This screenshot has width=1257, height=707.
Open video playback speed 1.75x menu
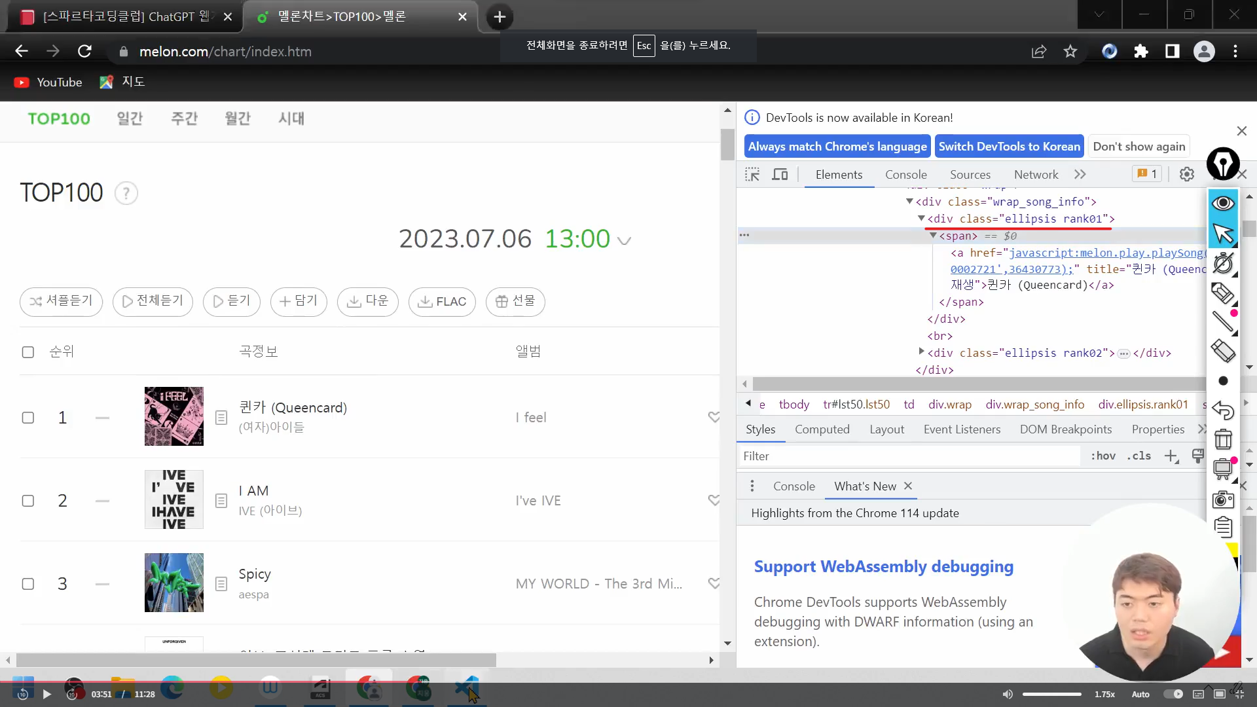pyautogui.click(x=1104, y=695)
